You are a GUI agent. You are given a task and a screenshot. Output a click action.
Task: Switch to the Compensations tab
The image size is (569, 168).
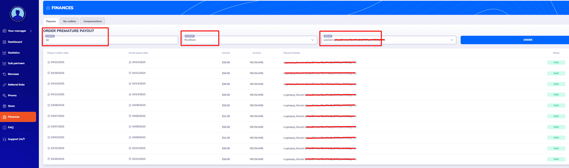[x=92, y=21]
